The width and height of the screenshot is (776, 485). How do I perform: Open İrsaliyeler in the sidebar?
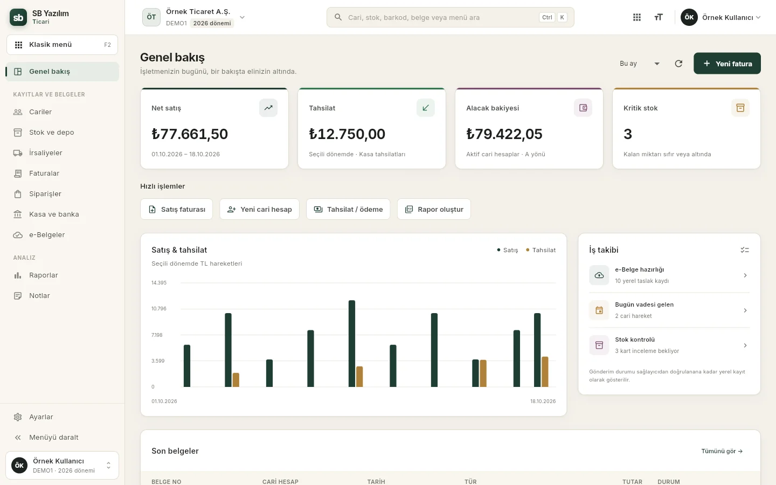click(x=63, y=153)
